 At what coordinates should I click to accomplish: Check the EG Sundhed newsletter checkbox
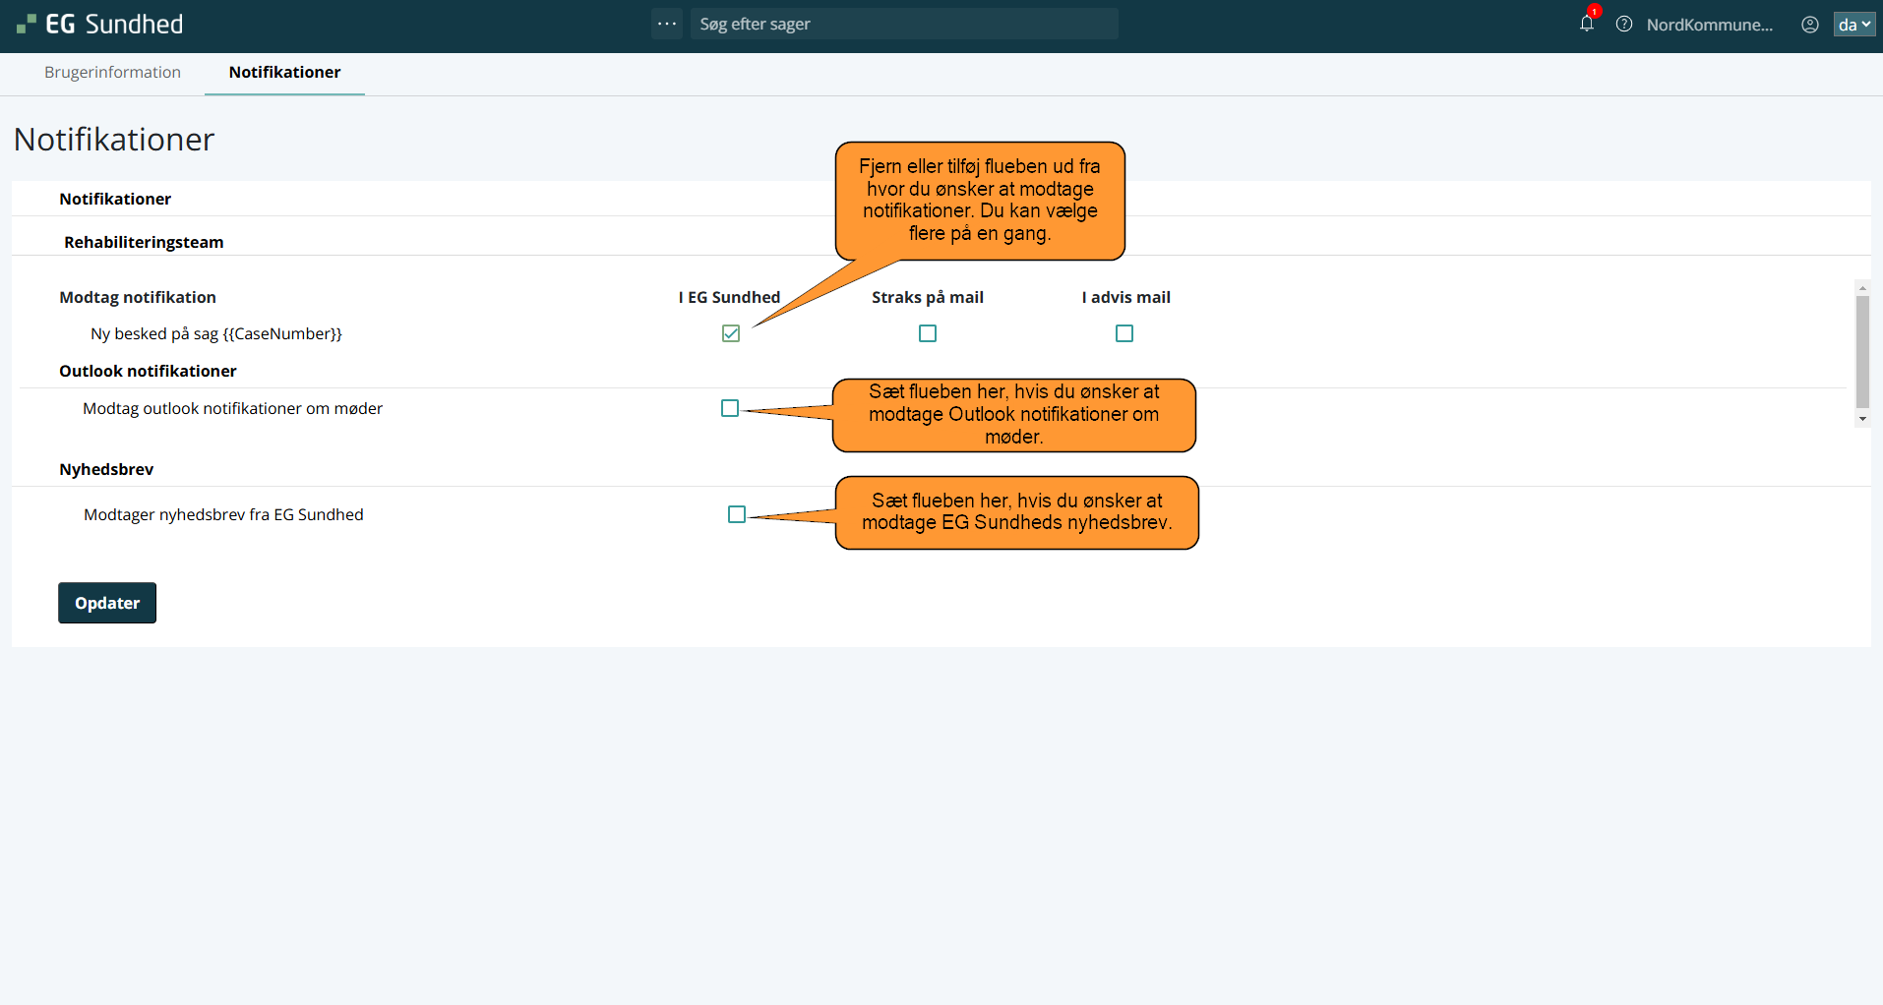click(737, 514)
